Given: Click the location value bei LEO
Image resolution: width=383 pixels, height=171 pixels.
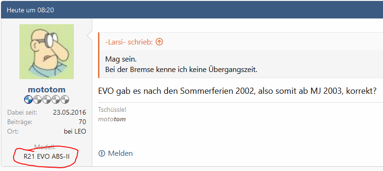Looking at the screenshot, I should (x=75, y=131).
